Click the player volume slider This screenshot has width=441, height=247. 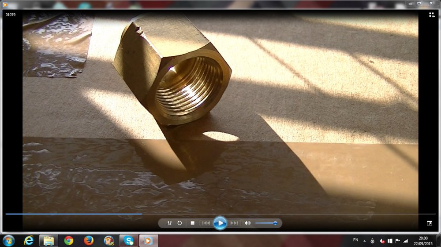tap(266, 223)
